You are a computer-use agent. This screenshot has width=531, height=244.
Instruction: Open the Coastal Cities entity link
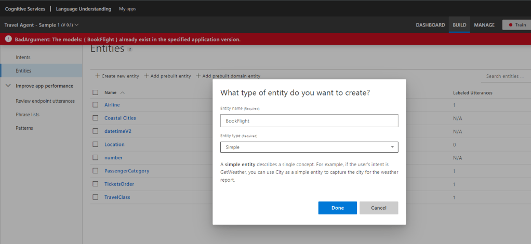click(120, 118)
